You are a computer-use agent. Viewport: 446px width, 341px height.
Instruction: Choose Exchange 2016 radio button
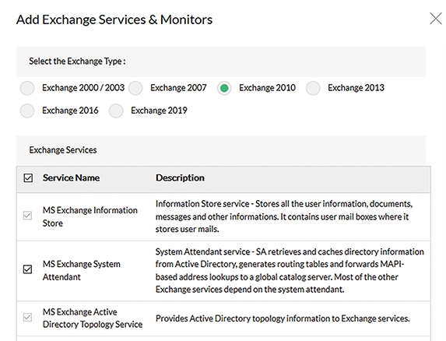coord(27,111)
